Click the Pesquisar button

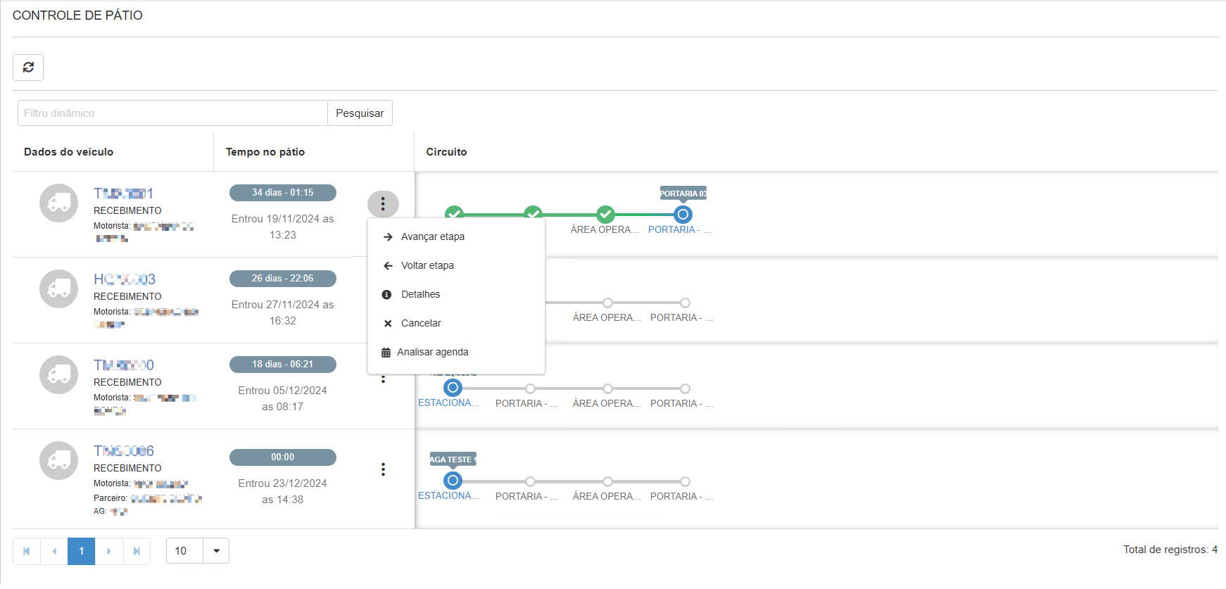(x=360, y=113)
